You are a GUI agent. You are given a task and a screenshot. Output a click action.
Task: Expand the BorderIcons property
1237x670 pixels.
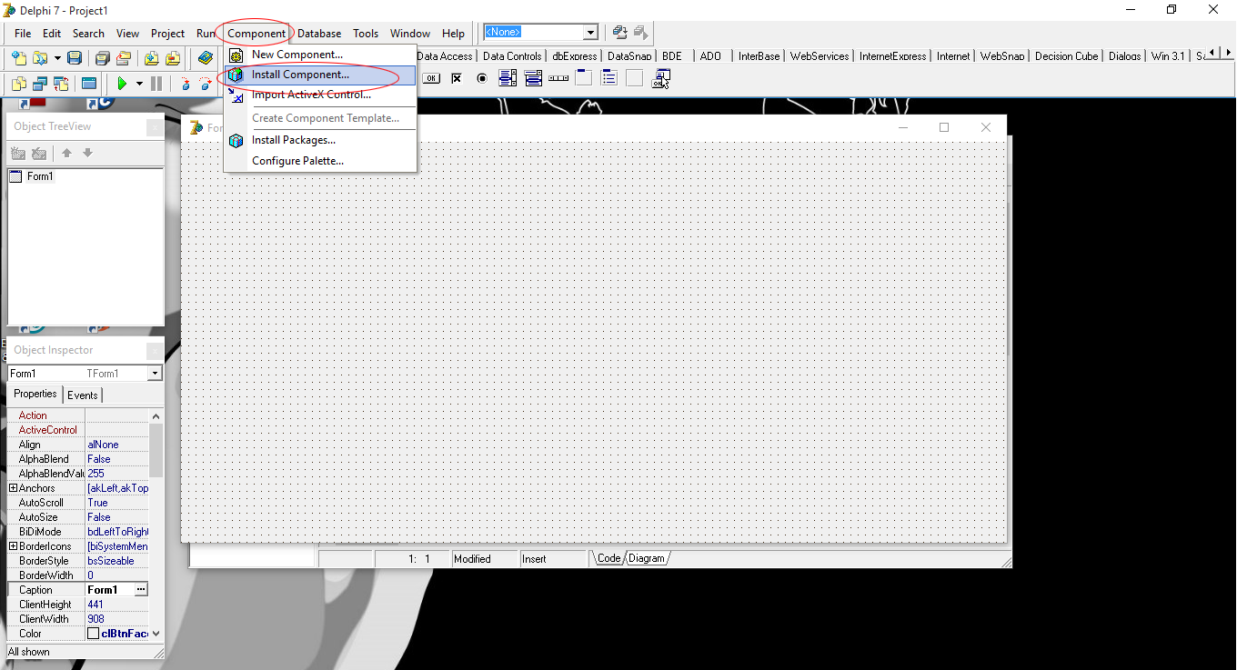pyautogui.click(x=13, y=546)
